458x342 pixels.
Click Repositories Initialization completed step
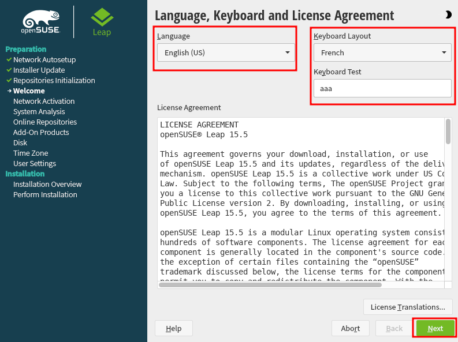(x=54, y=81)
